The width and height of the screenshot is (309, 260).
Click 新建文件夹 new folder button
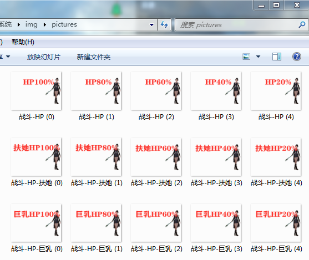point(94,57)
